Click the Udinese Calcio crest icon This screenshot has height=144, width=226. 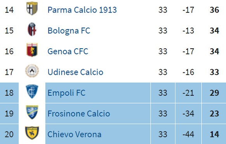click(32, 71)
